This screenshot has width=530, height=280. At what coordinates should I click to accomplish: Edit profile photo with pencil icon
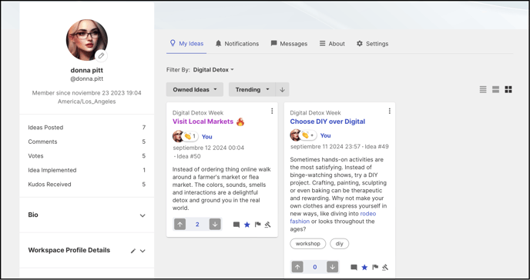pyautogui.click(x=101, y=55)
